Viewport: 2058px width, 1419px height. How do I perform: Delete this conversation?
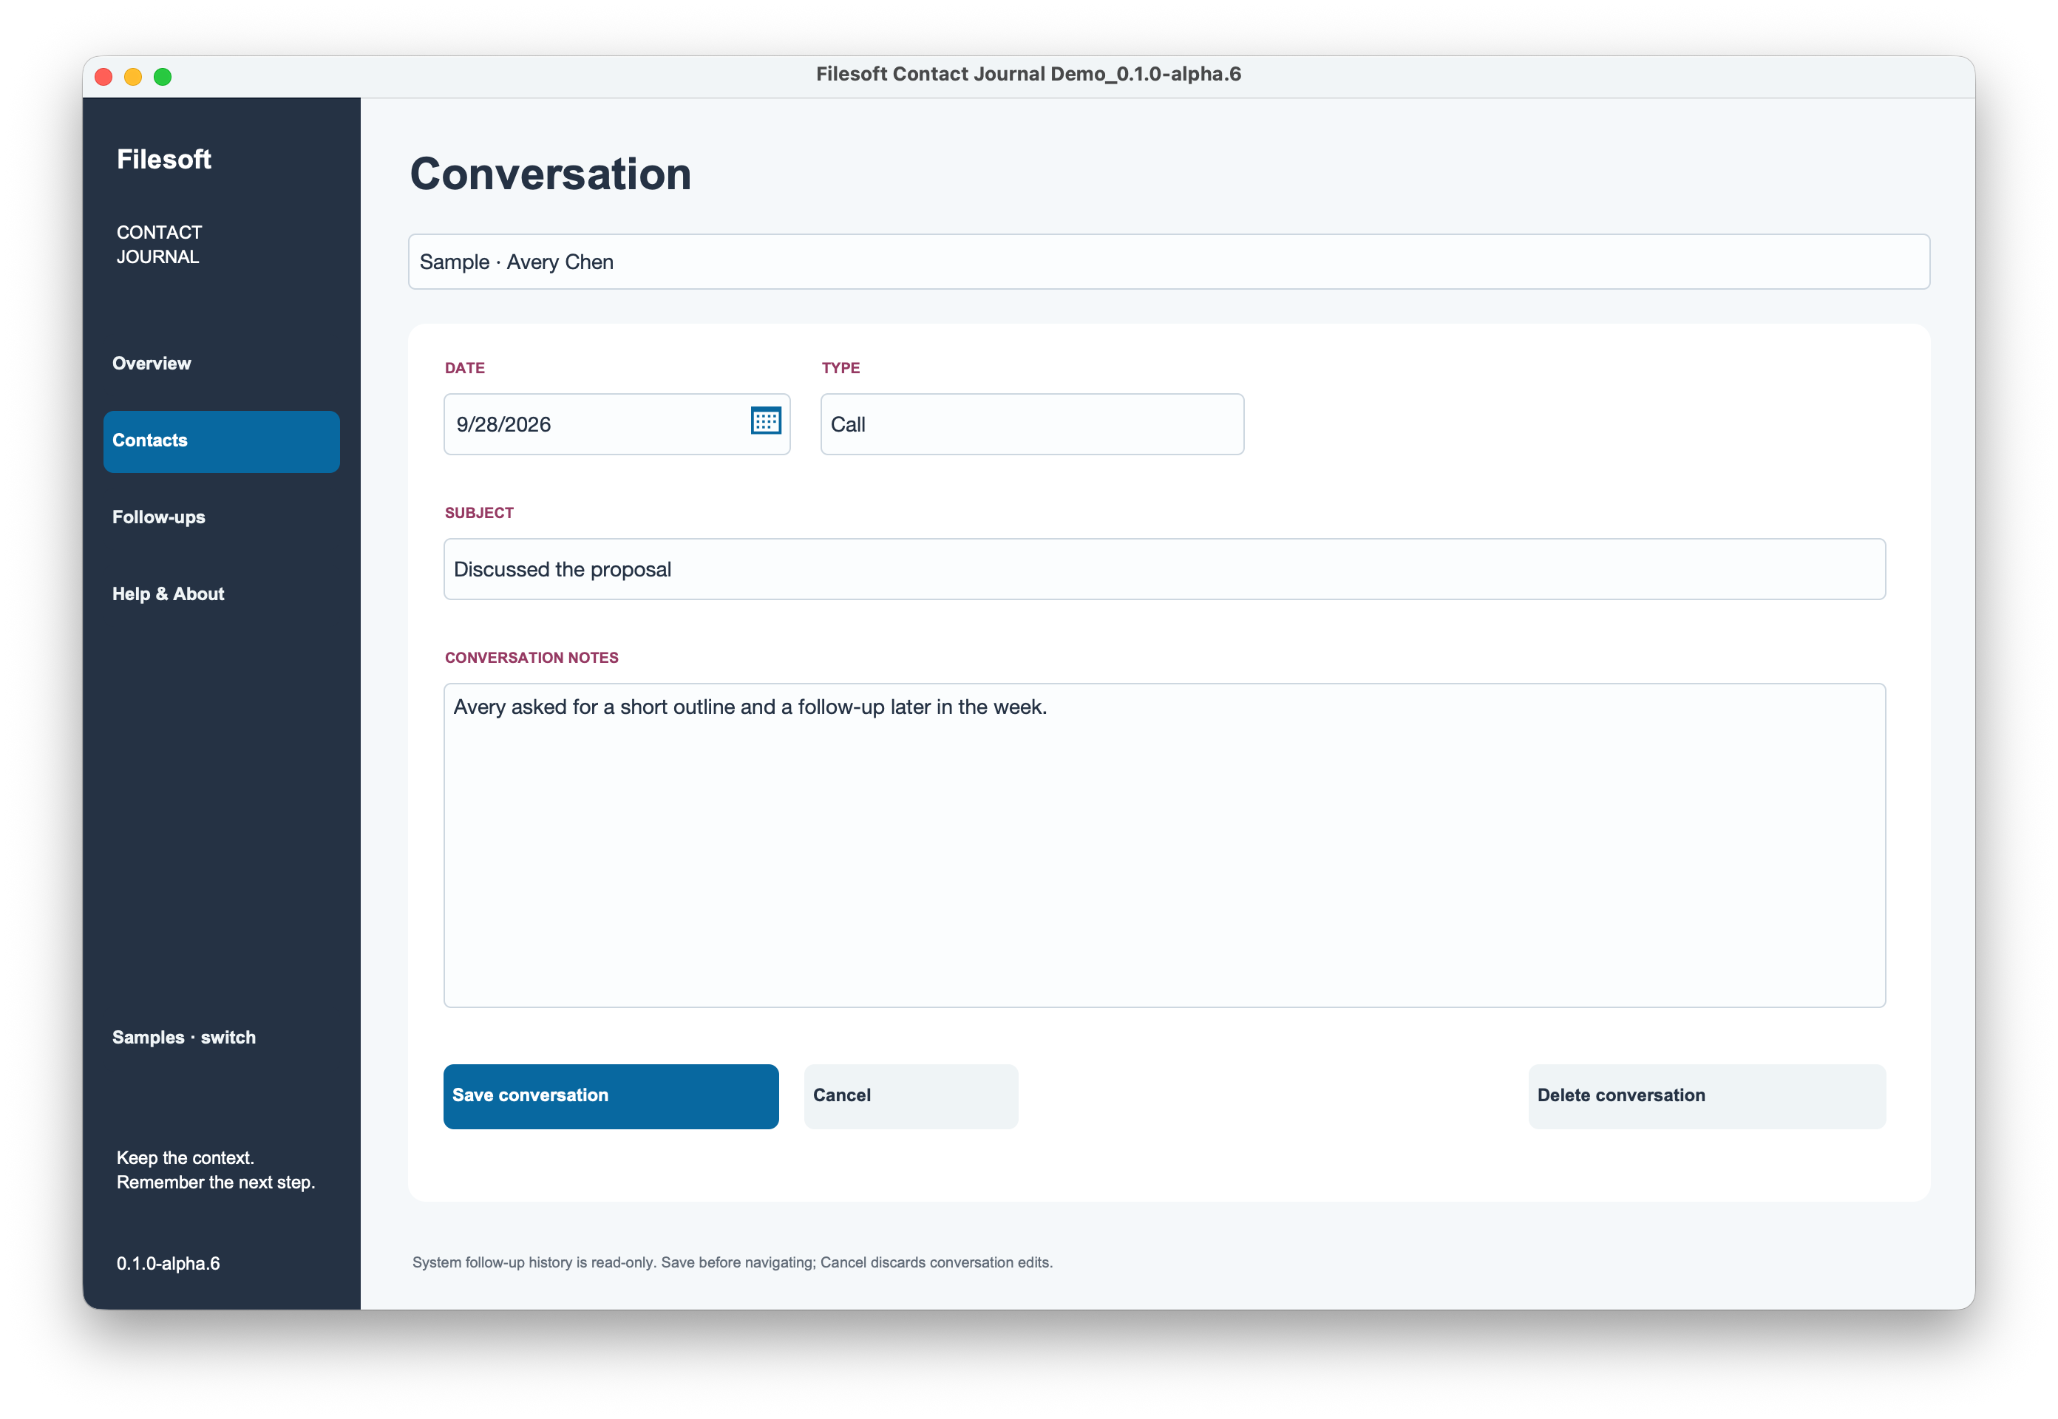click(1706, 1095)
